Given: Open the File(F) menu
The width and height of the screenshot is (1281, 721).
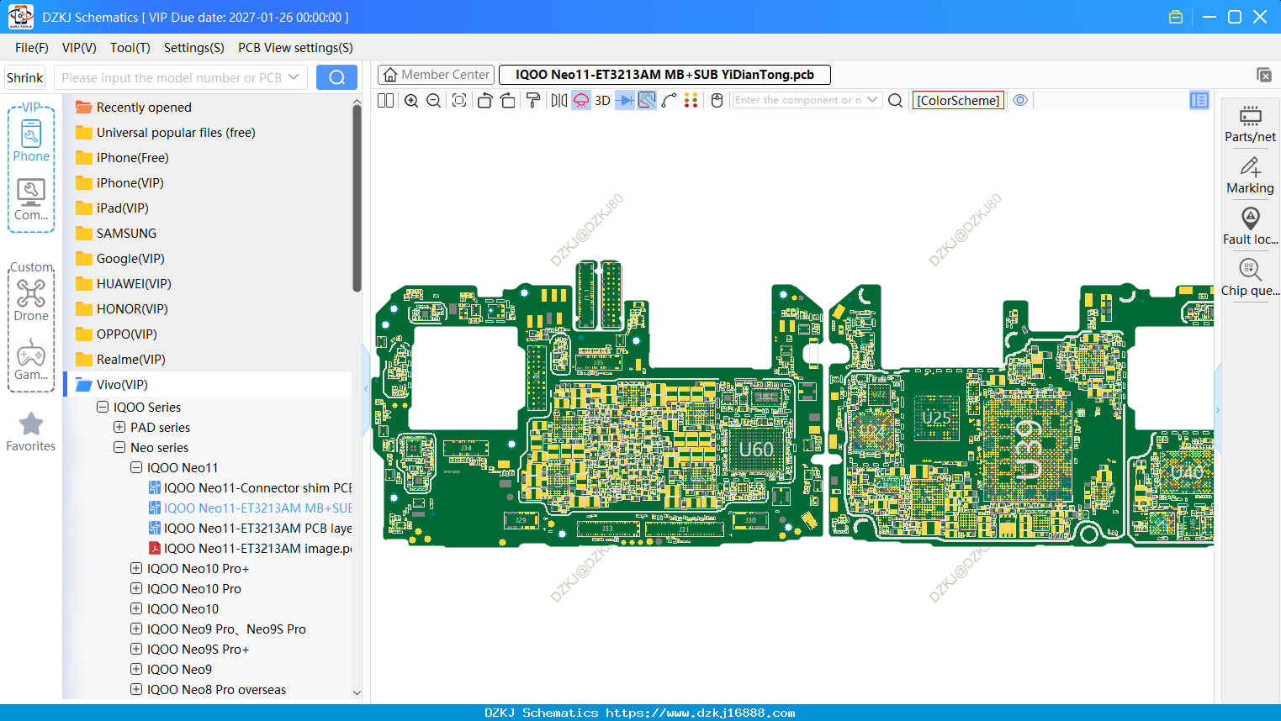Looking at the screenshot, I should (x=32, y=48).
